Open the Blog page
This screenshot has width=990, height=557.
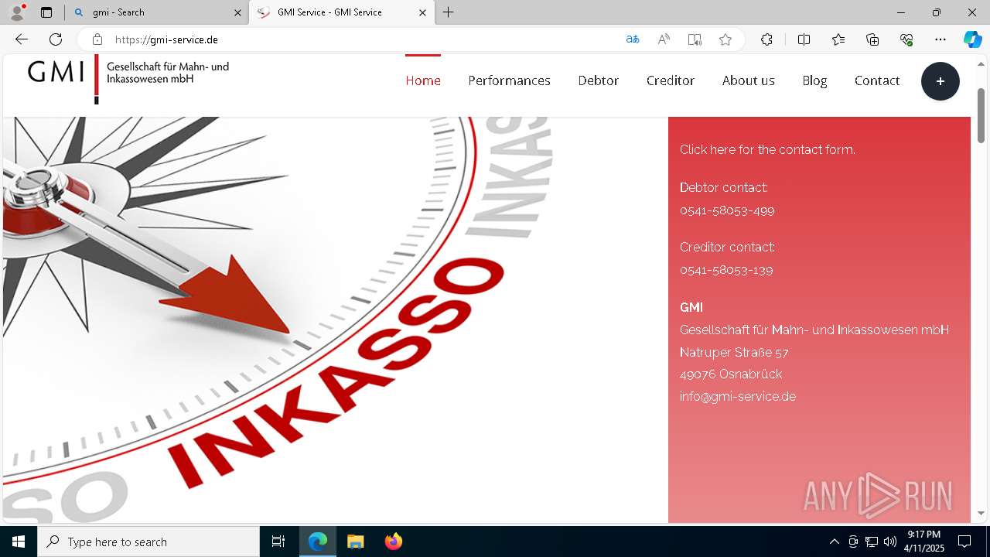pos(814,80)
